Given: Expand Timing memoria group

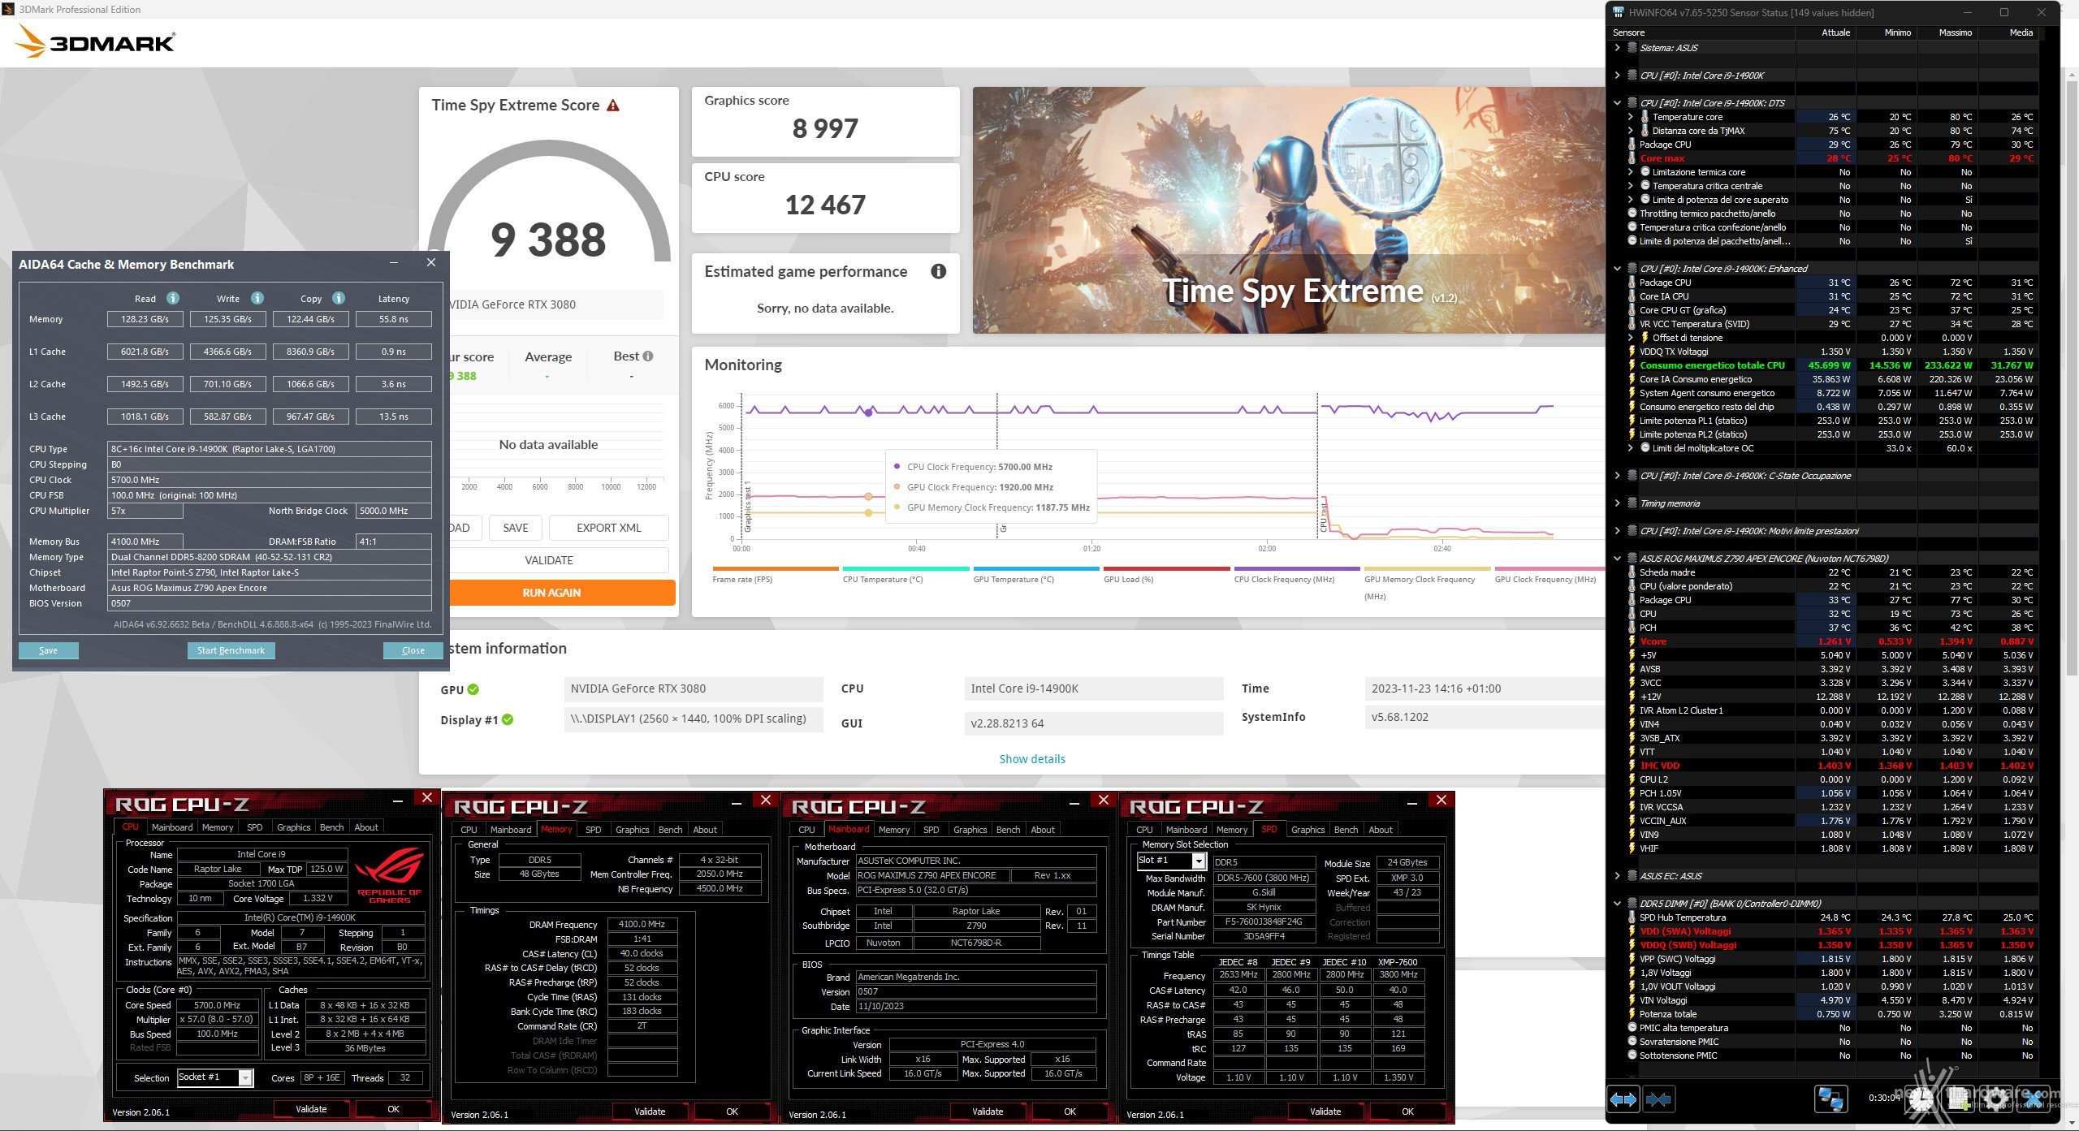Looking at the screenshot, I should coord(1617,503).
